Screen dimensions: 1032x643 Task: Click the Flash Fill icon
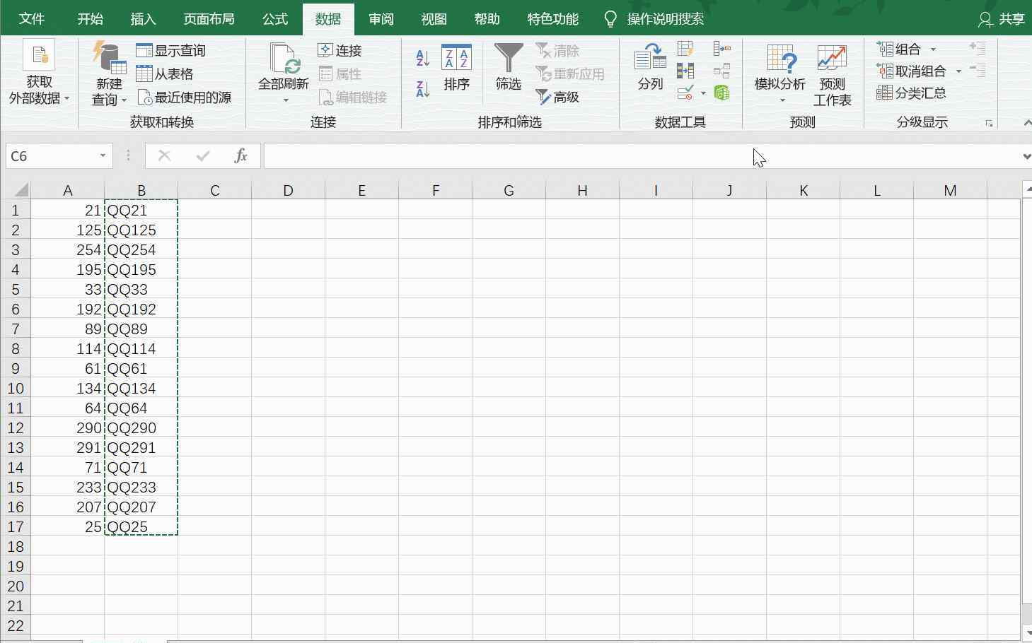685,48
